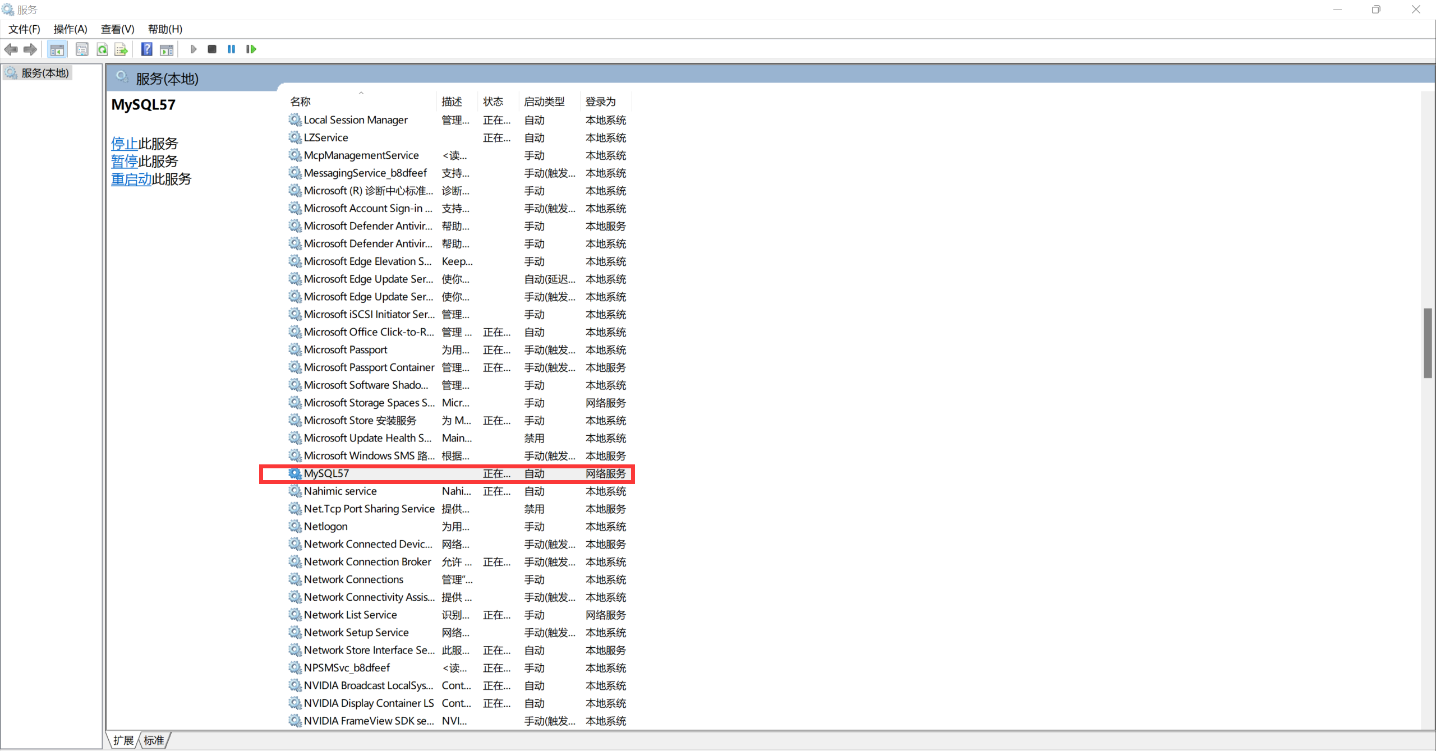Click the Forward arrow toolbar icon
The width and height of the screenshot is (1436, 751).
click(x=30, y=49)
